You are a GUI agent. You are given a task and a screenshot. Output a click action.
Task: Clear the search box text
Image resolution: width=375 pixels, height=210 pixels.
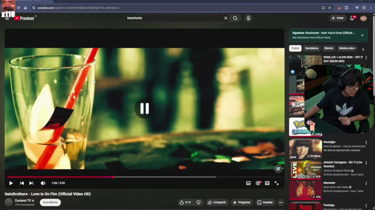point(226,18)
